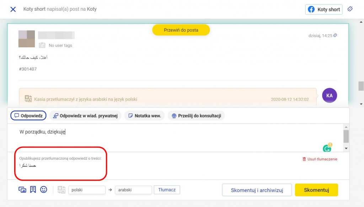Click the yellow Skomentuj button
Screen dimensions: 364x207
pyautogui.click(x=316, y=190)
